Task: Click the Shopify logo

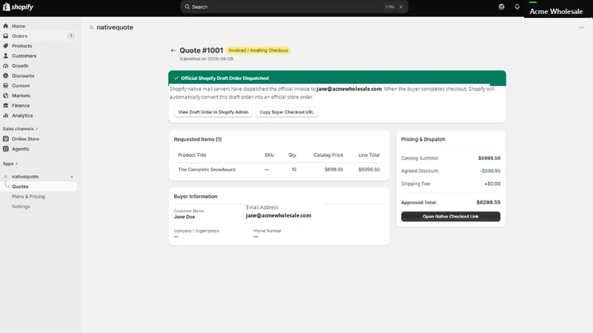Action: [18, 7]
